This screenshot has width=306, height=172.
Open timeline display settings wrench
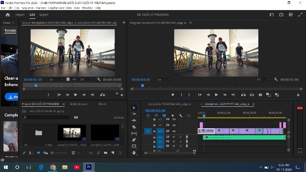point(181,116)
